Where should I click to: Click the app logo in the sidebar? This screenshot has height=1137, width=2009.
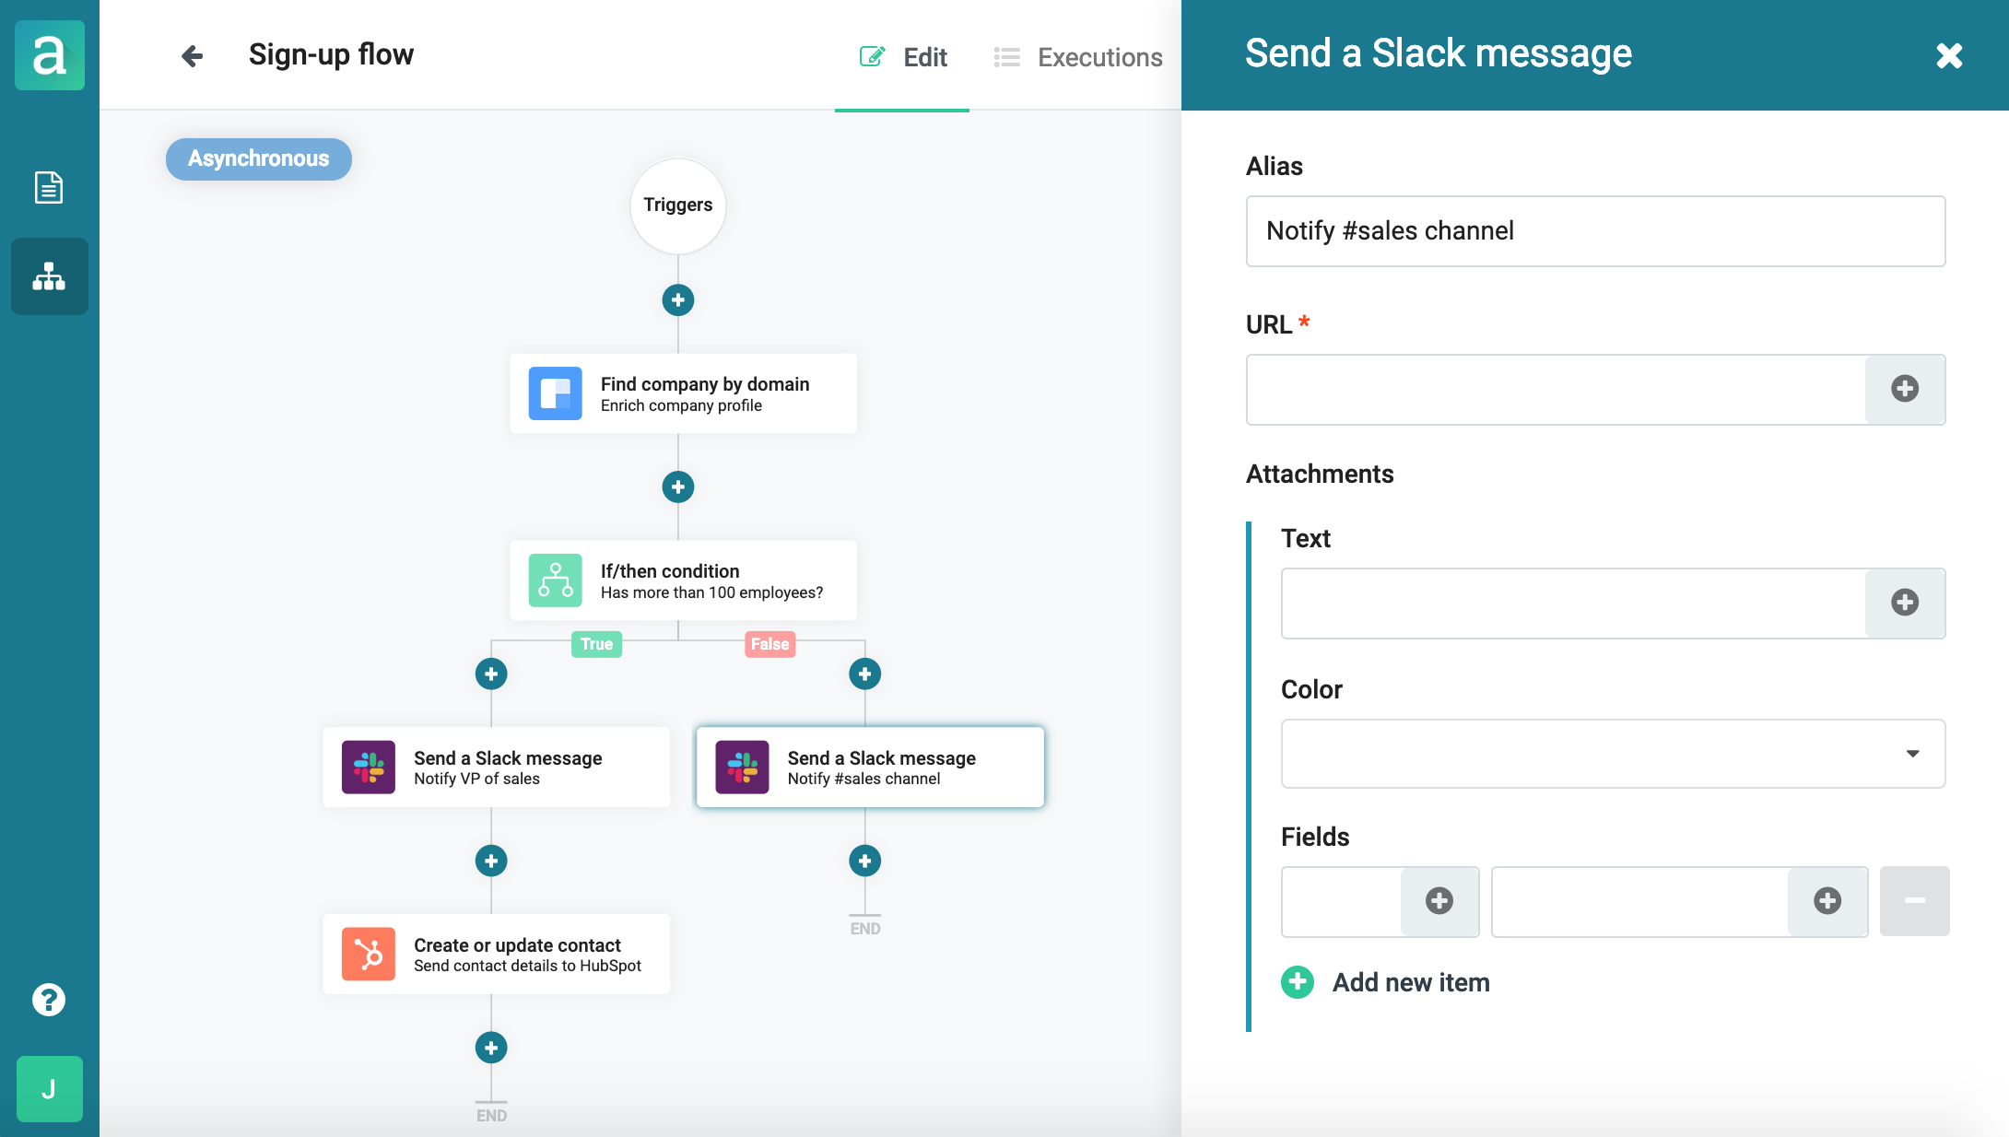pos(50,55)
